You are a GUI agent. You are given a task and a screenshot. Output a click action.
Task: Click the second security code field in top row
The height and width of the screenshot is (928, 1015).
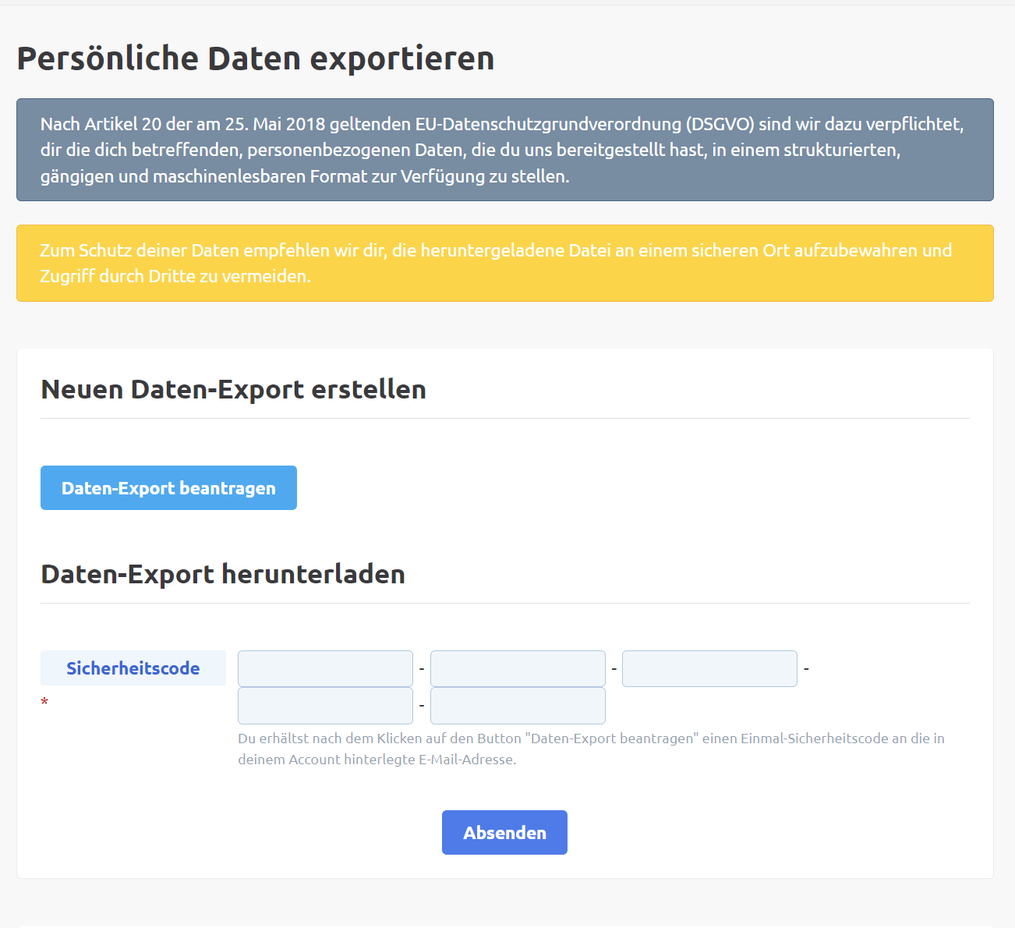(518, 668)
